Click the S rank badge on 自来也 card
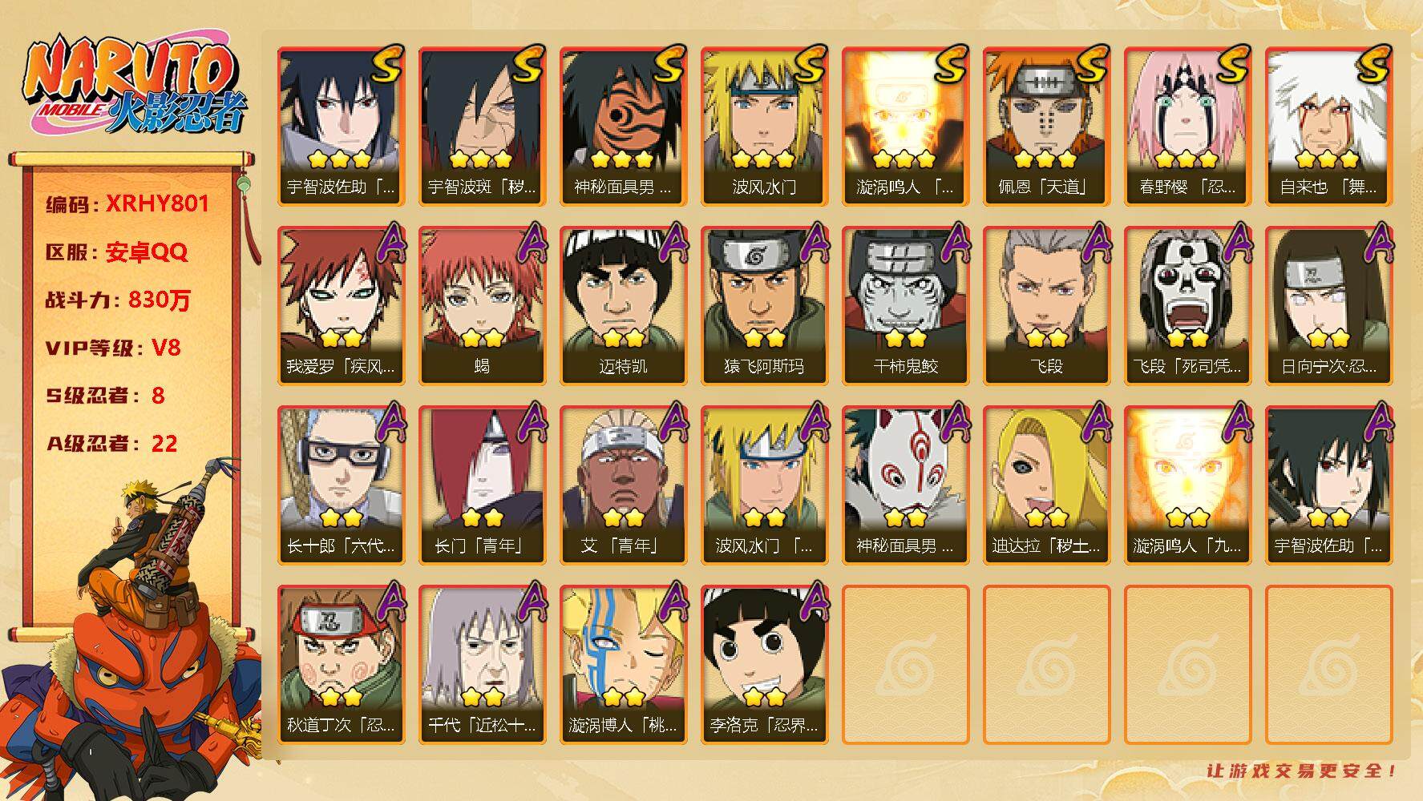Viewport: 1423px width, 801px height. point(1372,66)
